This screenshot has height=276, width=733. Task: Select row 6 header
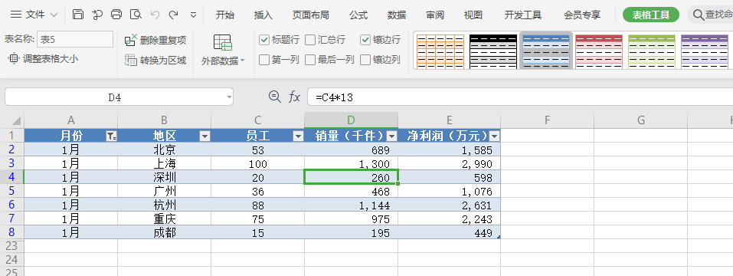(x=11, y=205)
